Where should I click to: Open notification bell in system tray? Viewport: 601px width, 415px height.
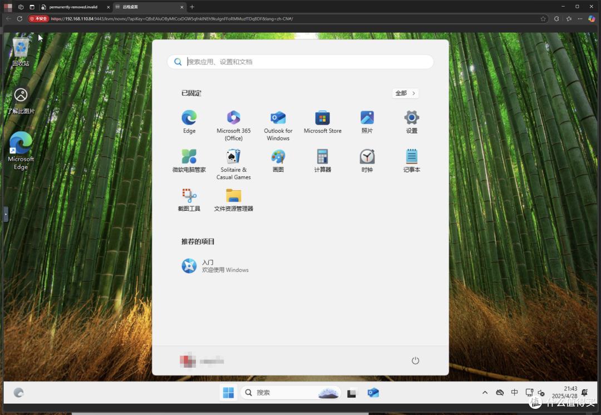[584, 392]
